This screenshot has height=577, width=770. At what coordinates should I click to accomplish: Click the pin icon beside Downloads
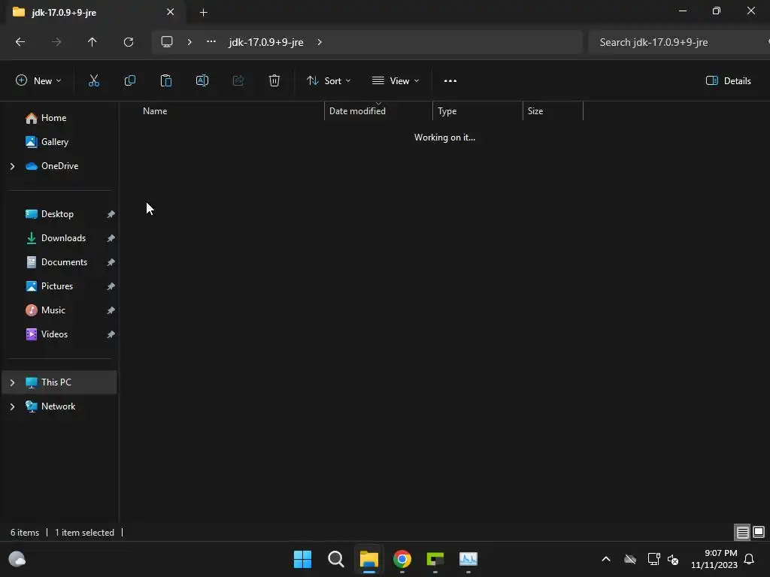(x=111, y=238)
